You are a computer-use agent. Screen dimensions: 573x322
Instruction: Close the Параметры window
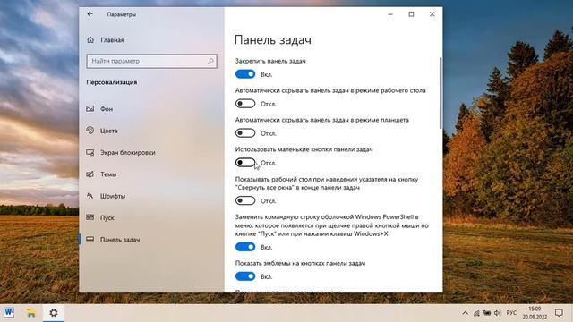pyautogui.click(x=432, y=14)
